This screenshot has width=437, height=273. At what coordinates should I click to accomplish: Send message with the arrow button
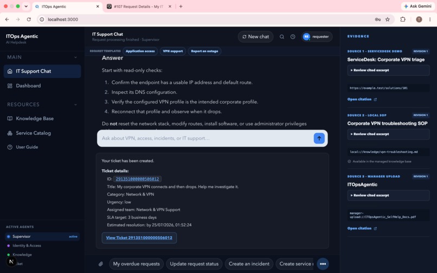319,138
